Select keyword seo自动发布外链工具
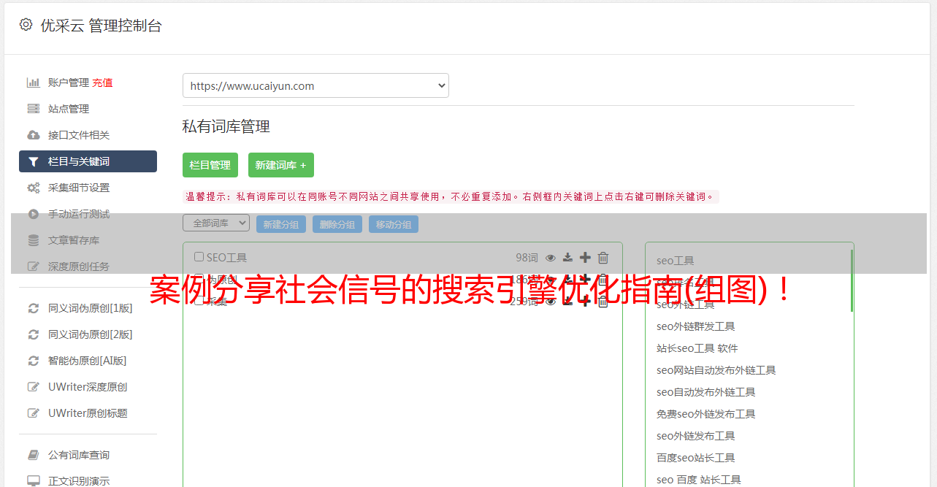937x487 pixels. click(706, 392)
